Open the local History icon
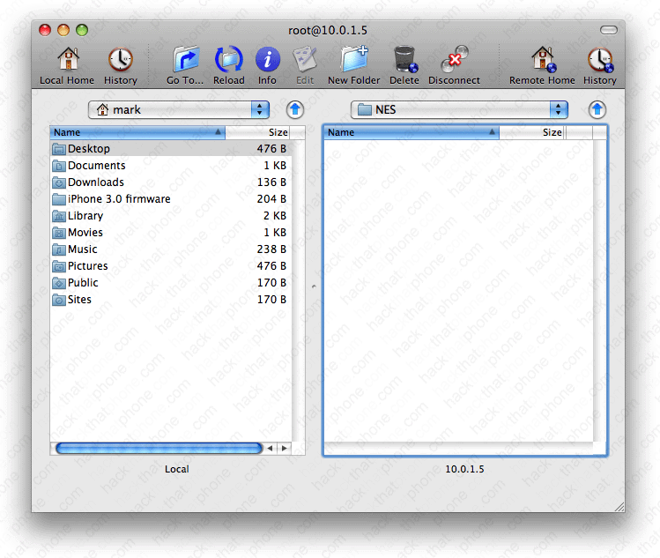This screenshot has width=660, height=558. [x=120, y=60]
